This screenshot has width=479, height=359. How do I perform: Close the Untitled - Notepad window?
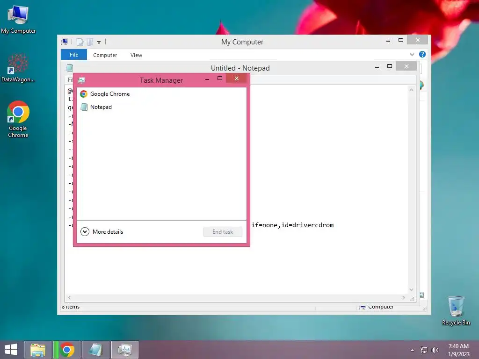point(406,66)
